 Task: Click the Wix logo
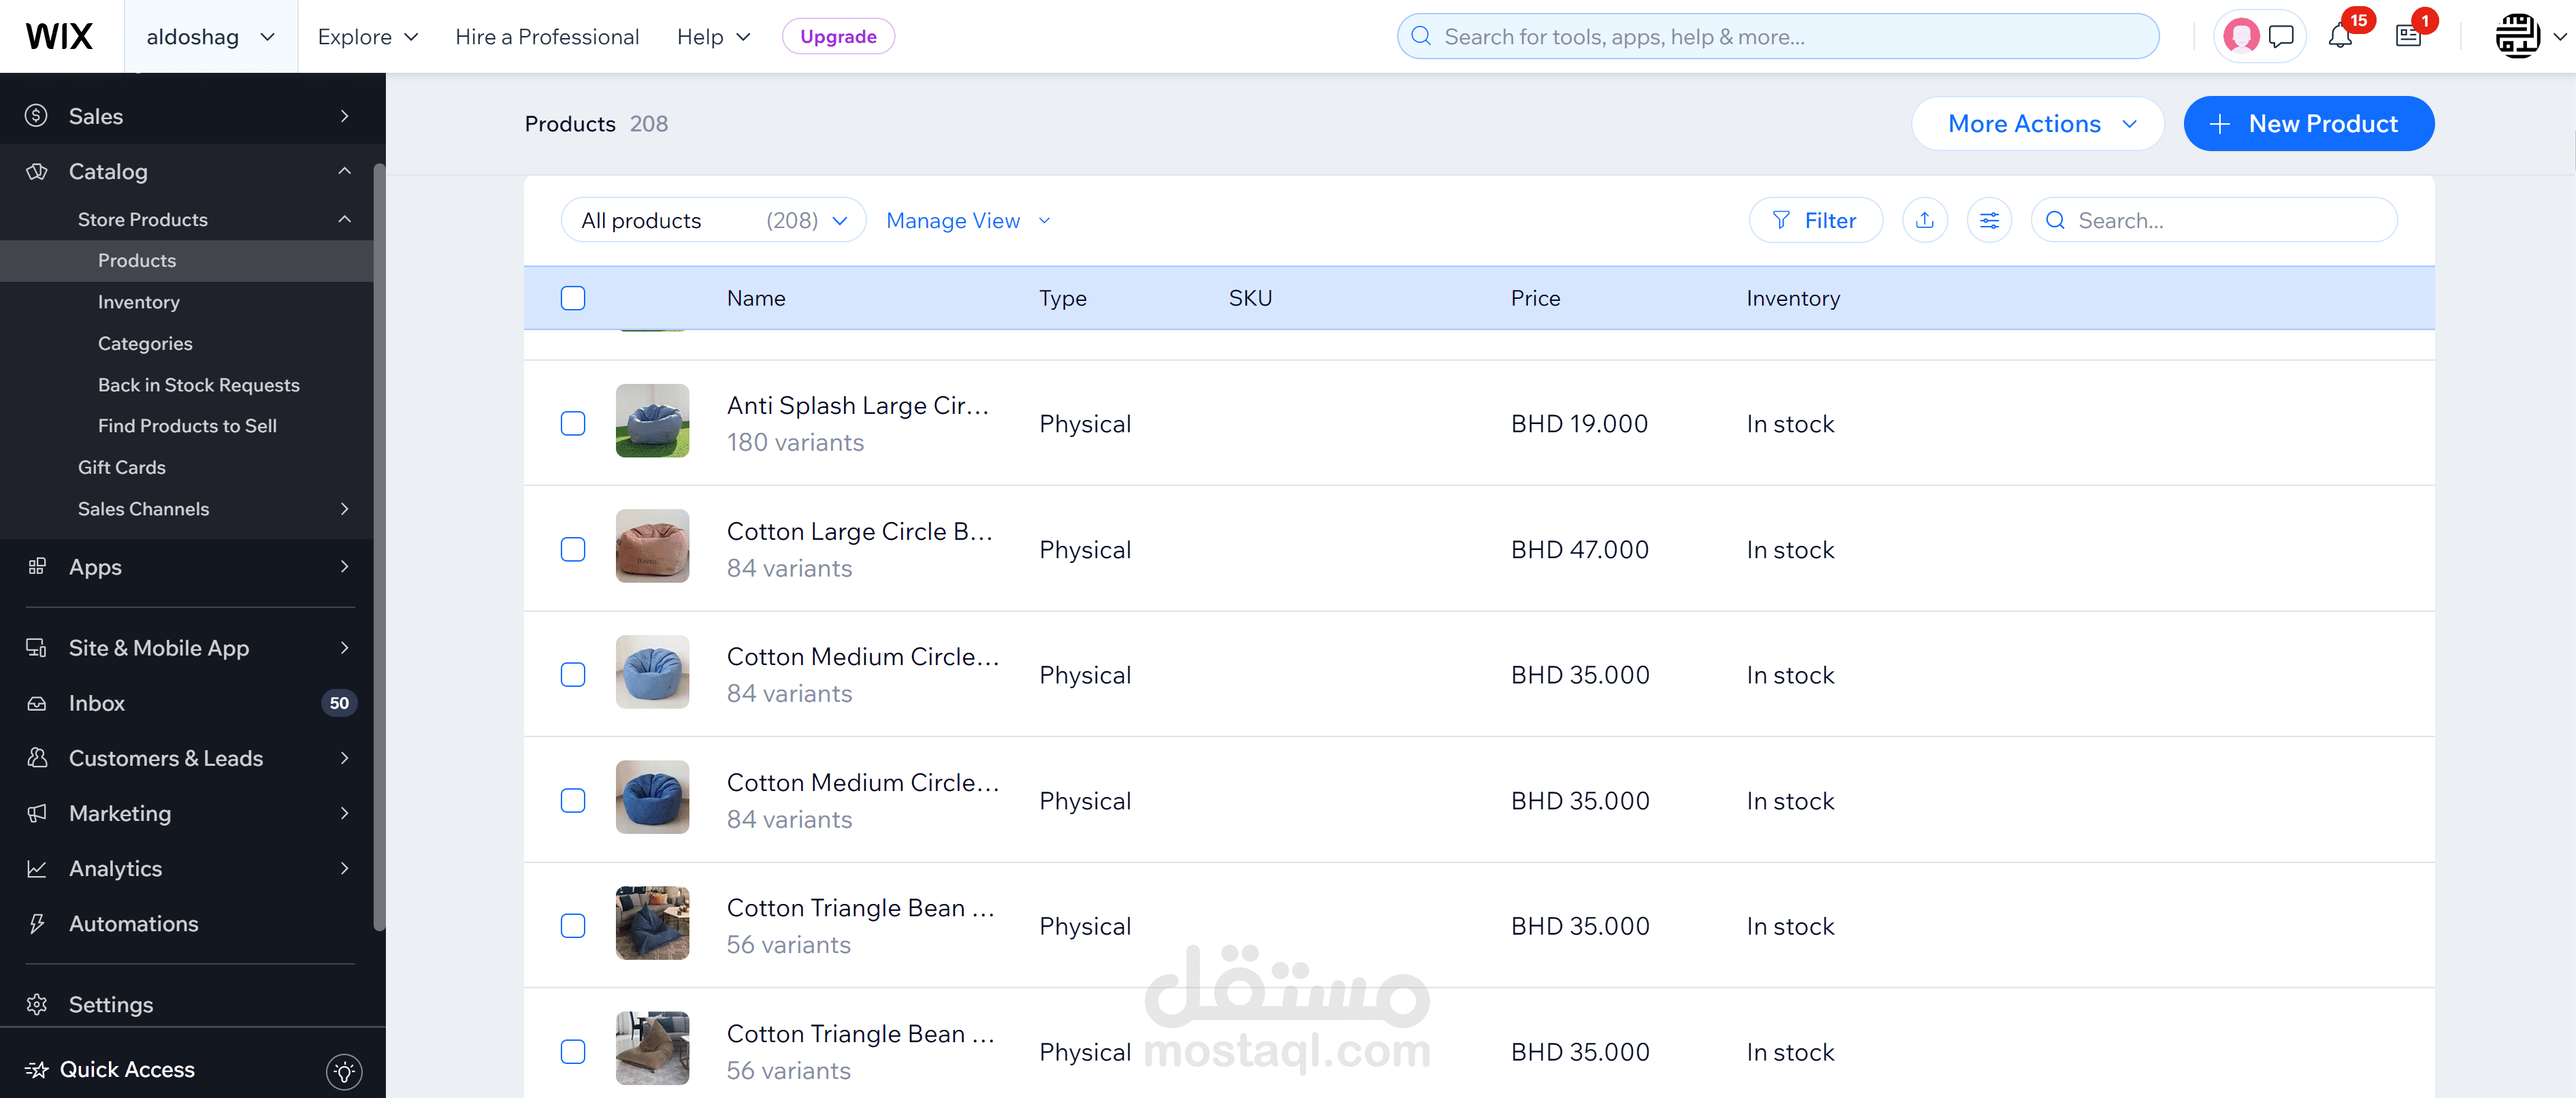[x=59, y=37]
